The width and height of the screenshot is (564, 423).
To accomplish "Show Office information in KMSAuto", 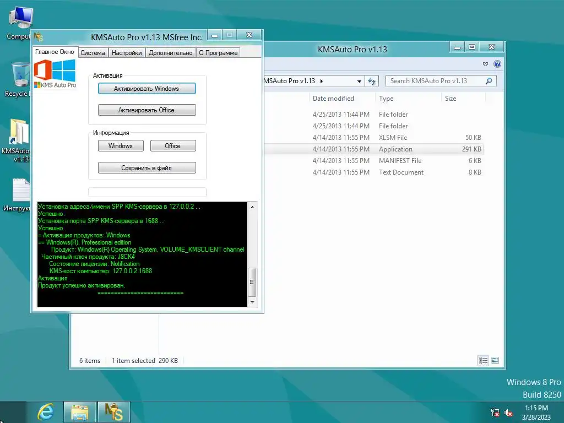I will (x=173, y=145).
